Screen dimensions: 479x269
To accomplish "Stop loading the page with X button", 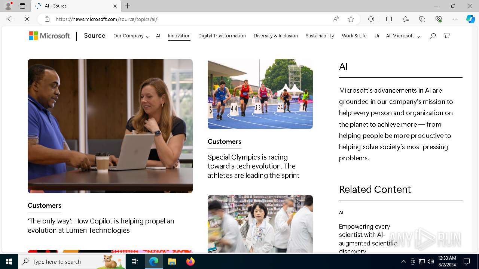I will tap(27, 19).
